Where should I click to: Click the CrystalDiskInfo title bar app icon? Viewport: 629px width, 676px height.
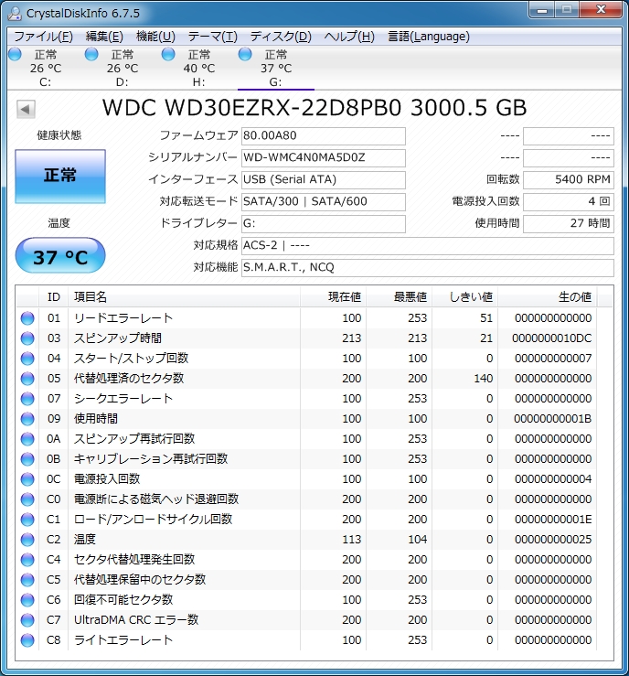(15, 14)
